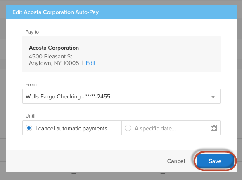The height and width of the screenshot is (180, 242).
Task: Click the Pay to field label
Action: click(32, 32)
